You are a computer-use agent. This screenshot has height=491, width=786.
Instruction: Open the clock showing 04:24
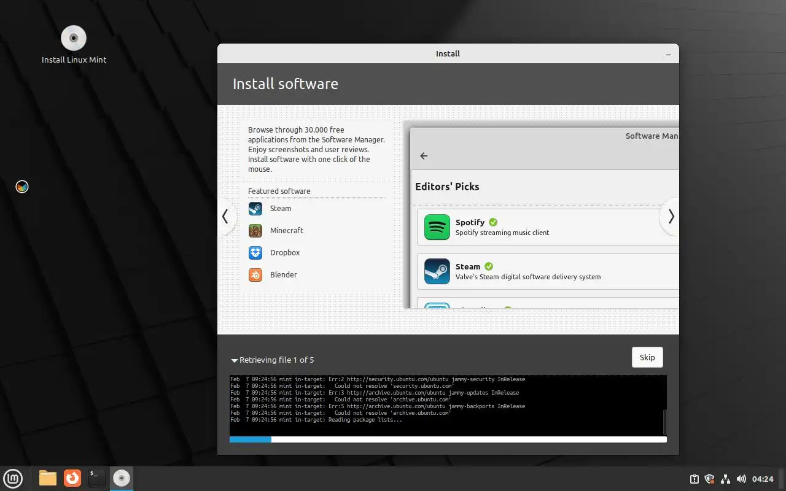(x=763, y=479)
